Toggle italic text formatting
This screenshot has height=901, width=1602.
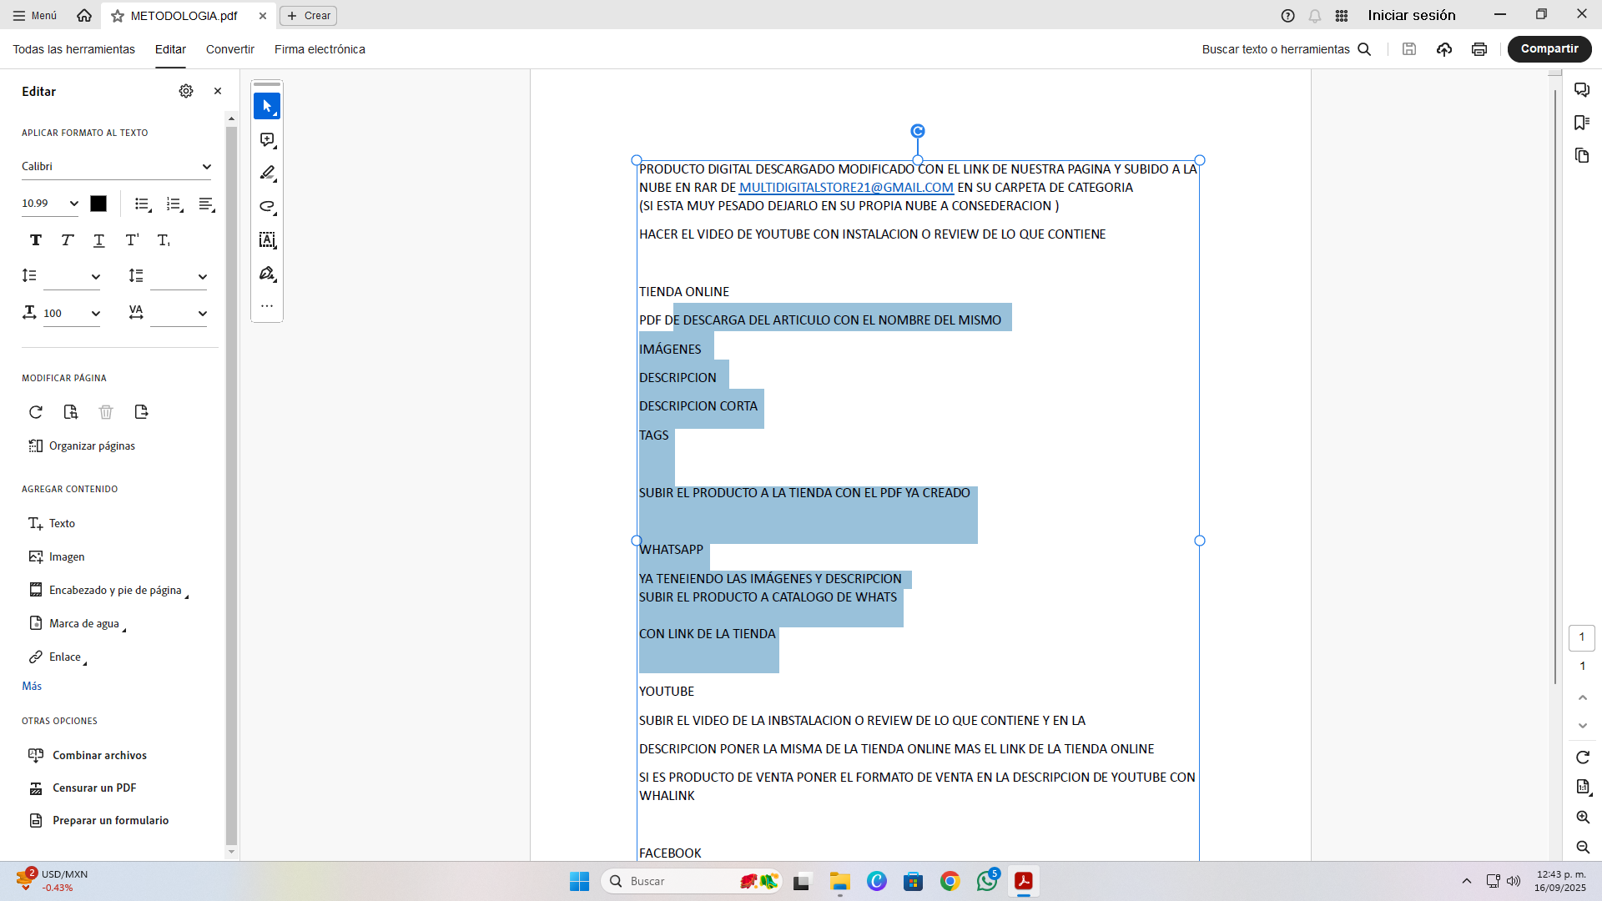[68, 240]
